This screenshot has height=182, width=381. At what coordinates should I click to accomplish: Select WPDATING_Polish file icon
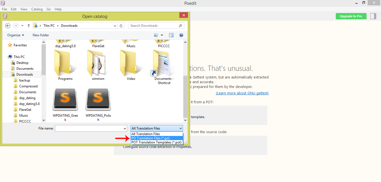coord(98,100)
